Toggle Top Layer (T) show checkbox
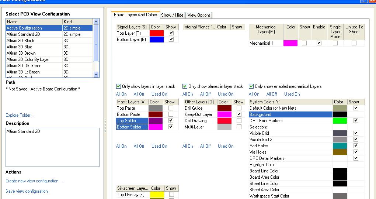Viewport: 376px width, 199px height. coord(171,33)
